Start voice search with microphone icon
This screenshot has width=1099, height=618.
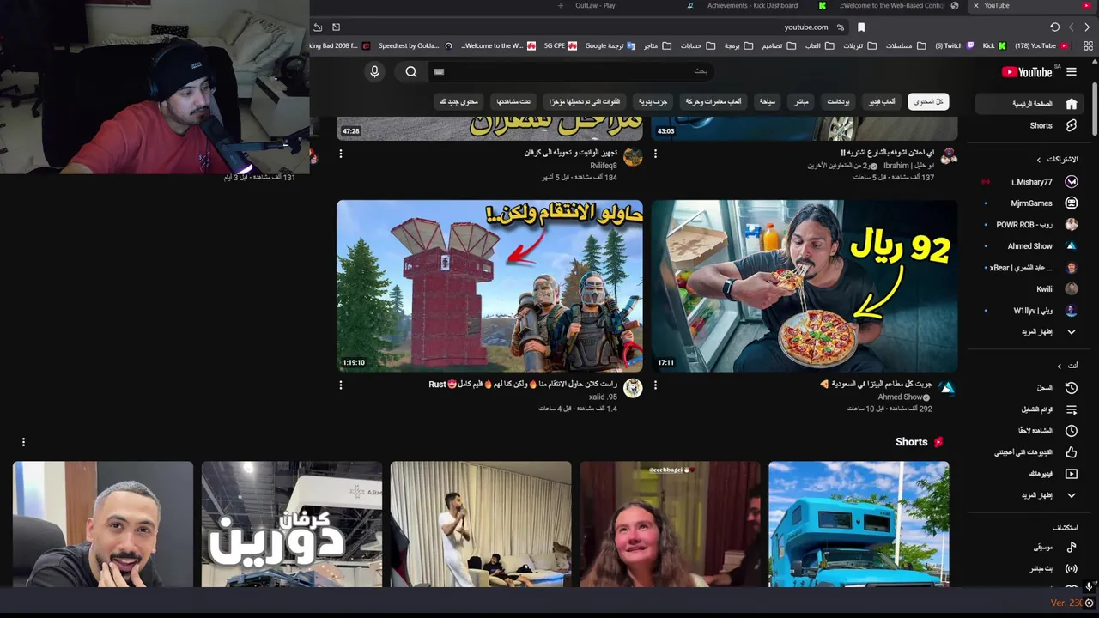pyautogui.click(x=374, y=72)
